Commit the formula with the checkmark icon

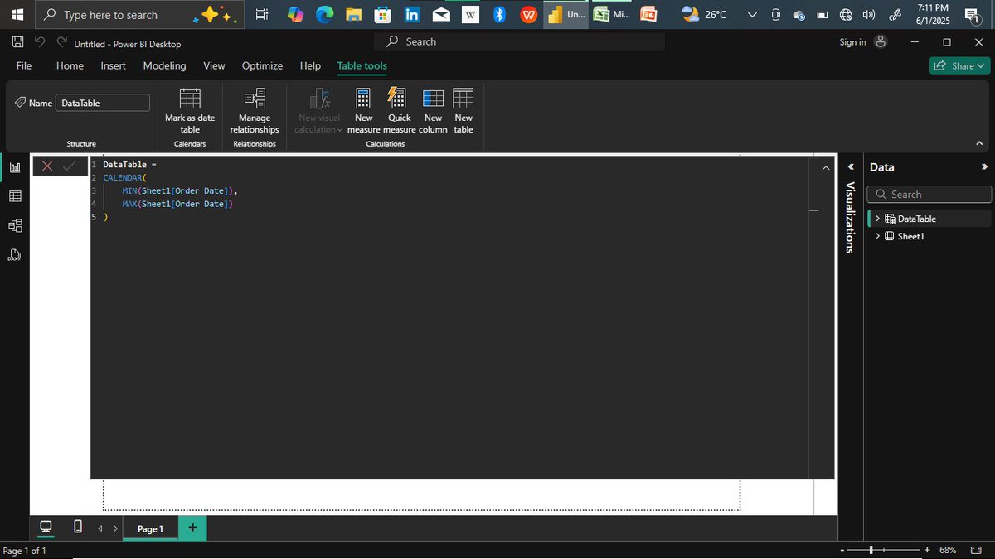(70, 166)
